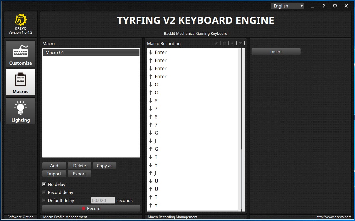Click the Add macro button

(x=54, y=166)
